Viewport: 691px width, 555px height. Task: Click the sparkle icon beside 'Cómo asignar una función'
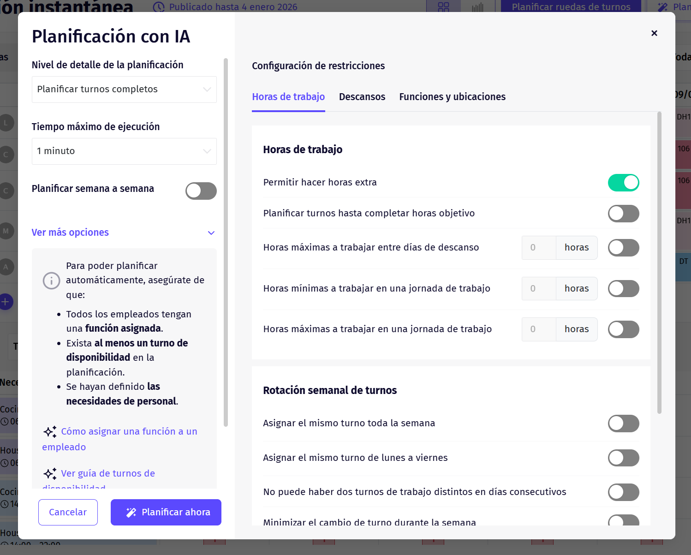49,432
